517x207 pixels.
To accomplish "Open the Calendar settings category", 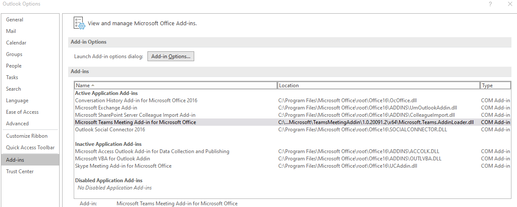I will coord(16,43).
